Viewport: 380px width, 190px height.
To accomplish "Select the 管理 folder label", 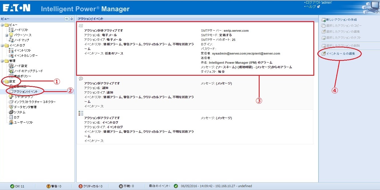I will click(12, 61).
